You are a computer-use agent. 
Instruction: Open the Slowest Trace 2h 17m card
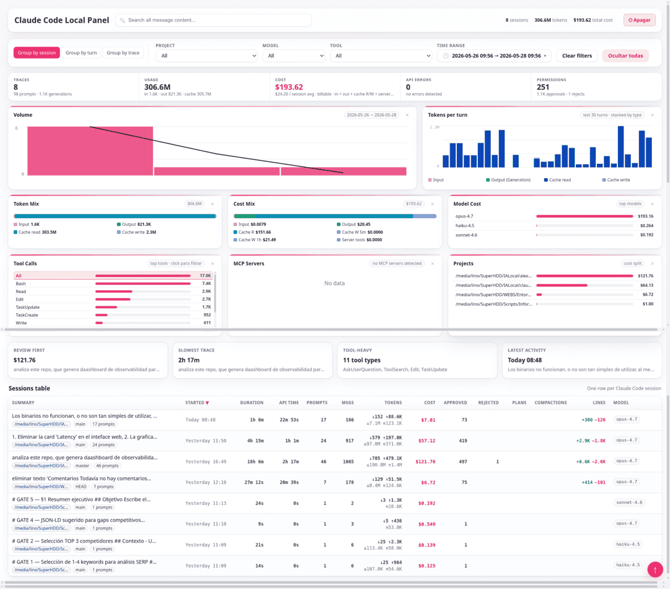(x=252, y=360)
